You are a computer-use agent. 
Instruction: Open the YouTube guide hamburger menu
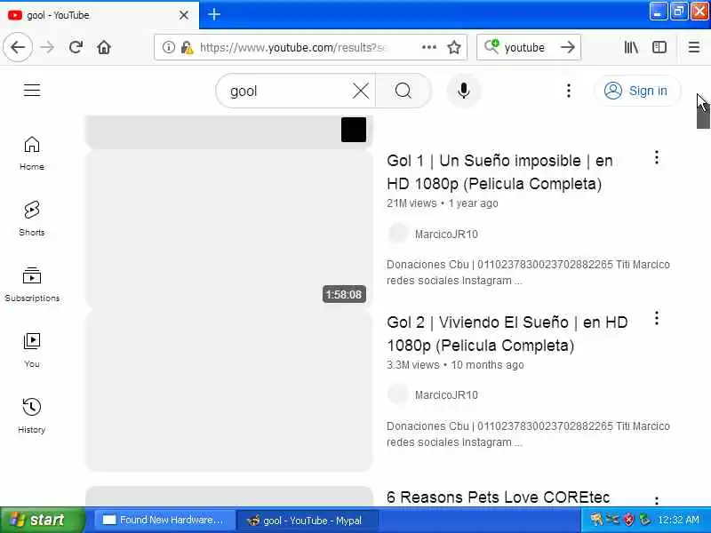pos(32,90)
